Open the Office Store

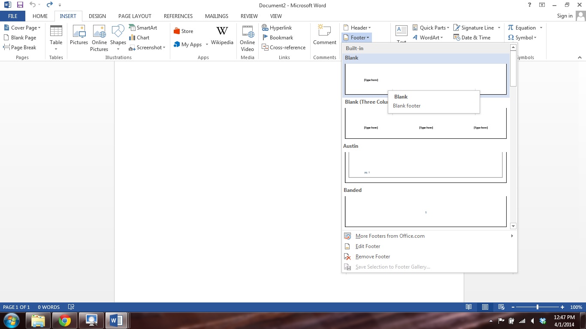coord(184,31)
